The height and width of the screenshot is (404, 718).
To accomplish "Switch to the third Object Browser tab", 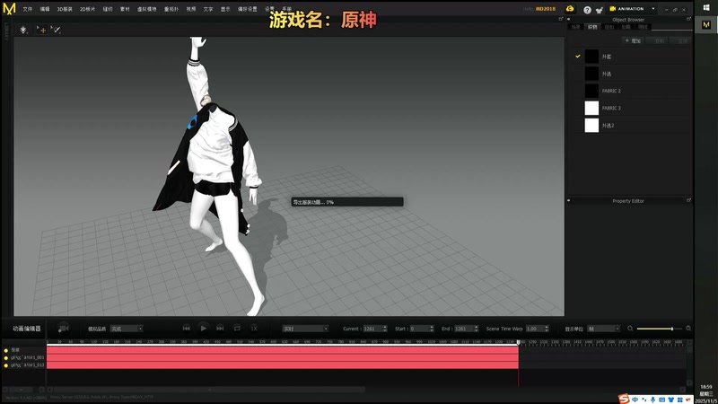I will tap(609, 27).
